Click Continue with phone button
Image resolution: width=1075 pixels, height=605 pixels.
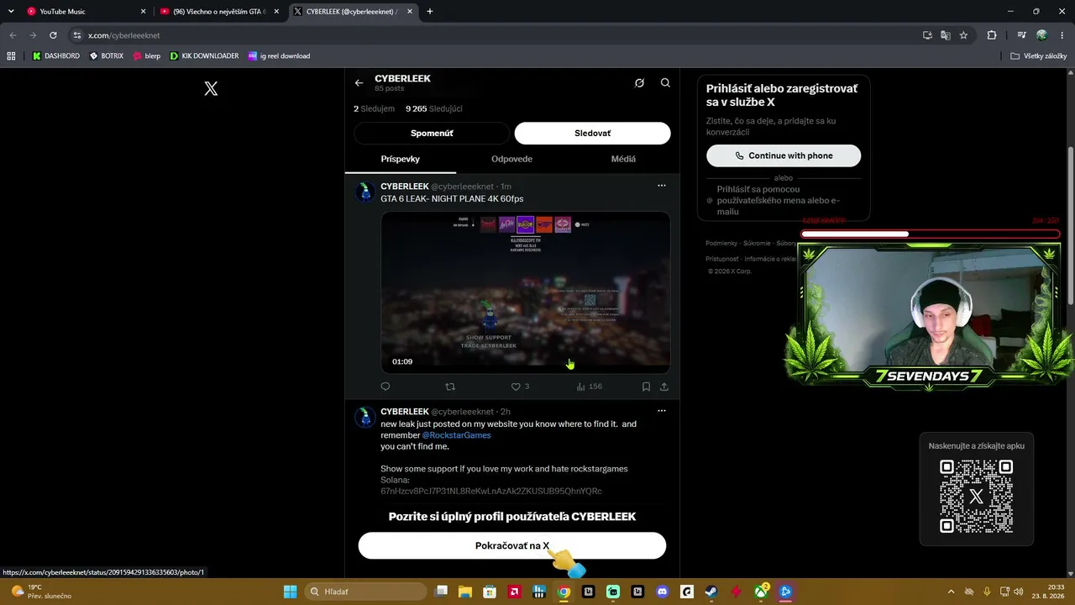[784, 155]
